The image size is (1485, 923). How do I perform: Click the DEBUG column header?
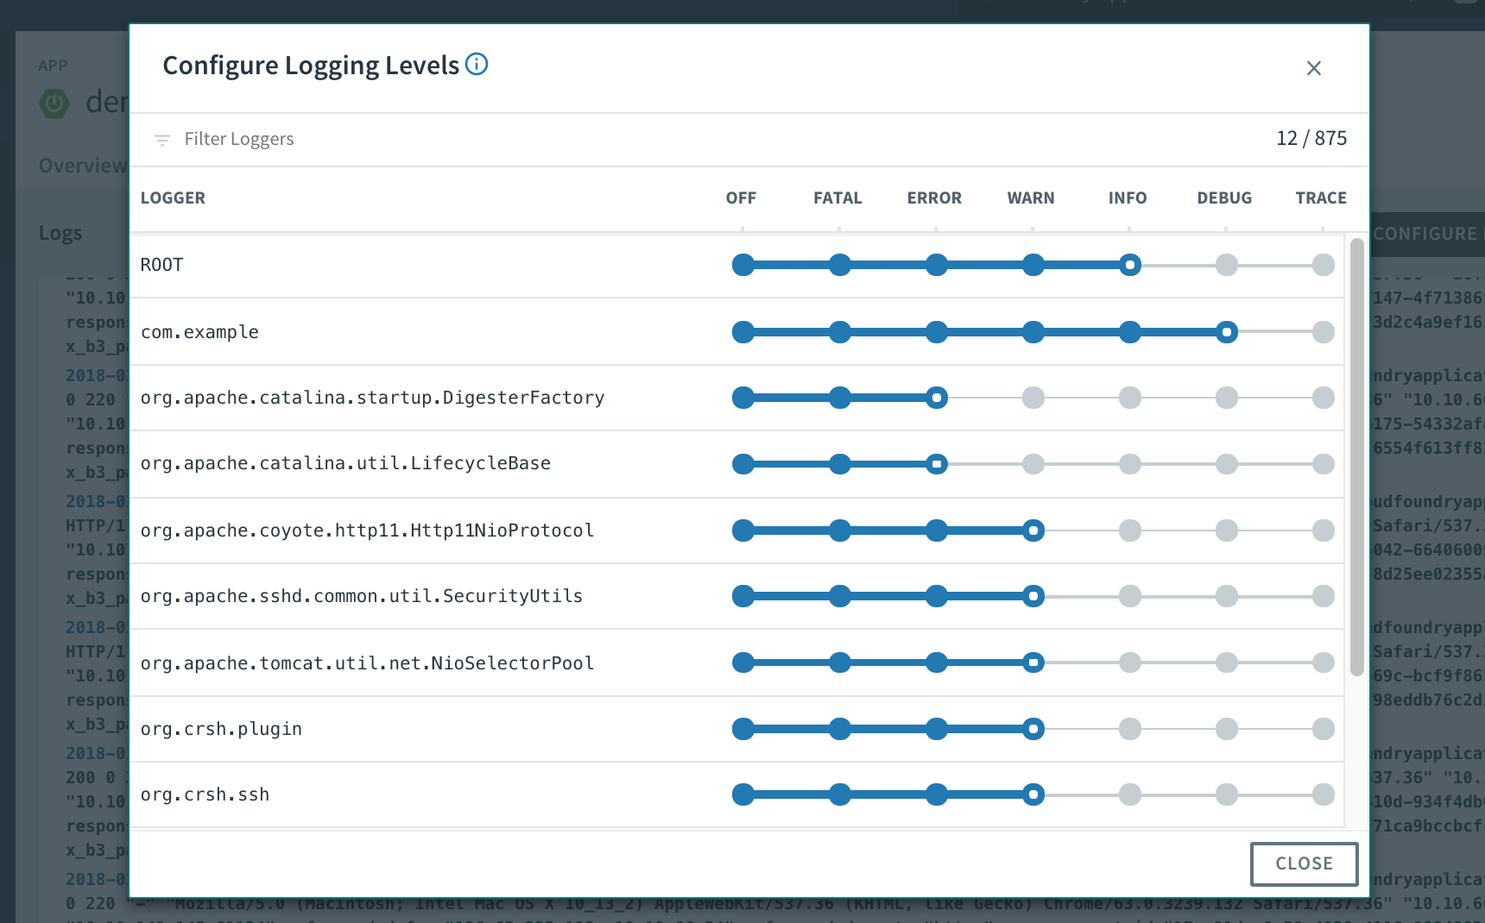click(x=1224, y=198)
